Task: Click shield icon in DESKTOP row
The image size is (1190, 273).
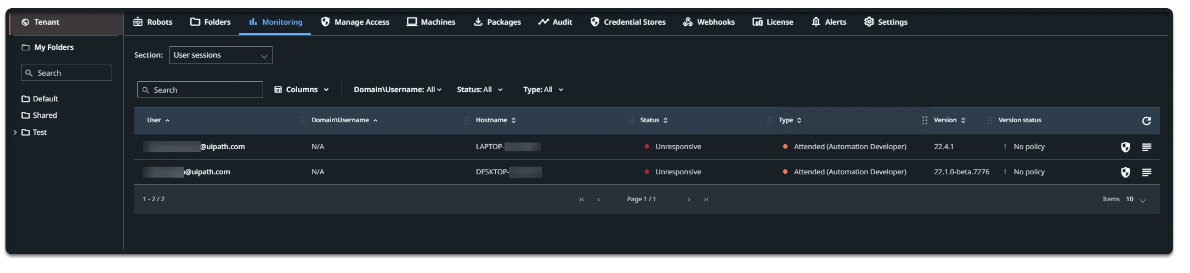Action: tap(1125, 172)
